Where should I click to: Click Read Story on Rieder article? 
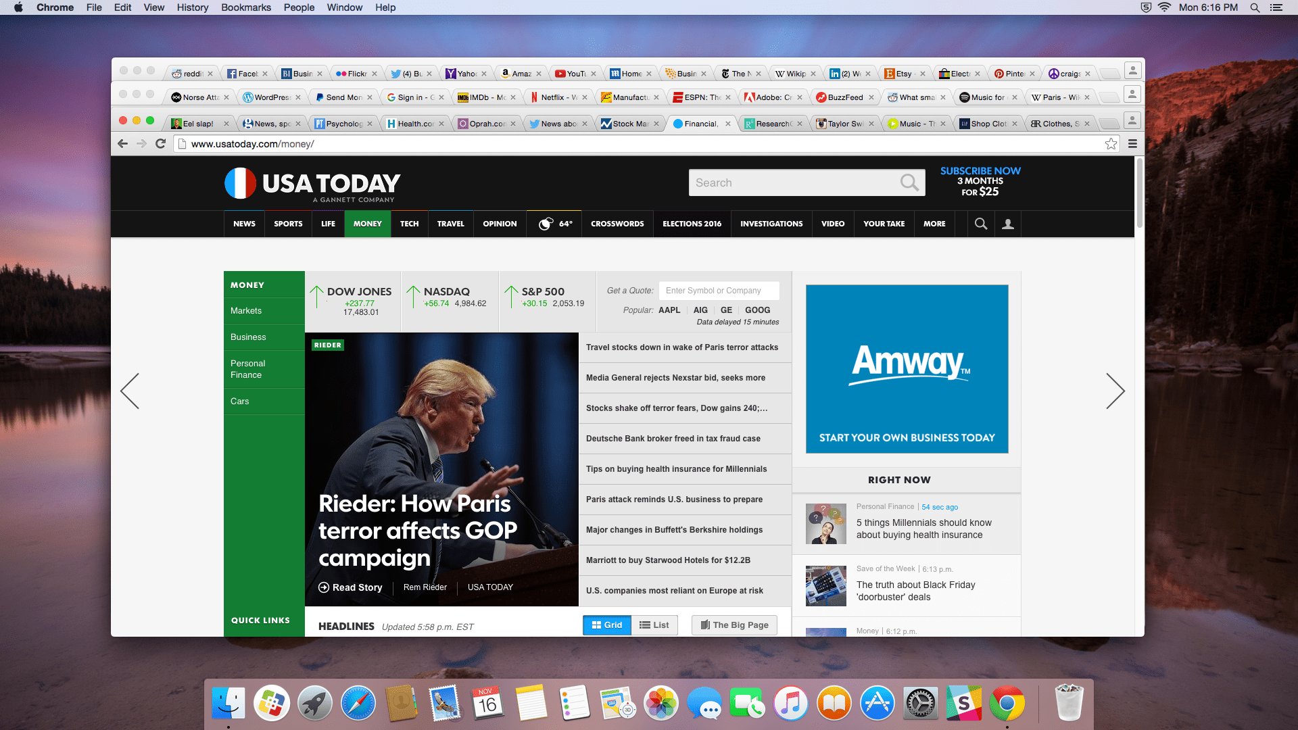pyautogui.click(x=350, y=587)
